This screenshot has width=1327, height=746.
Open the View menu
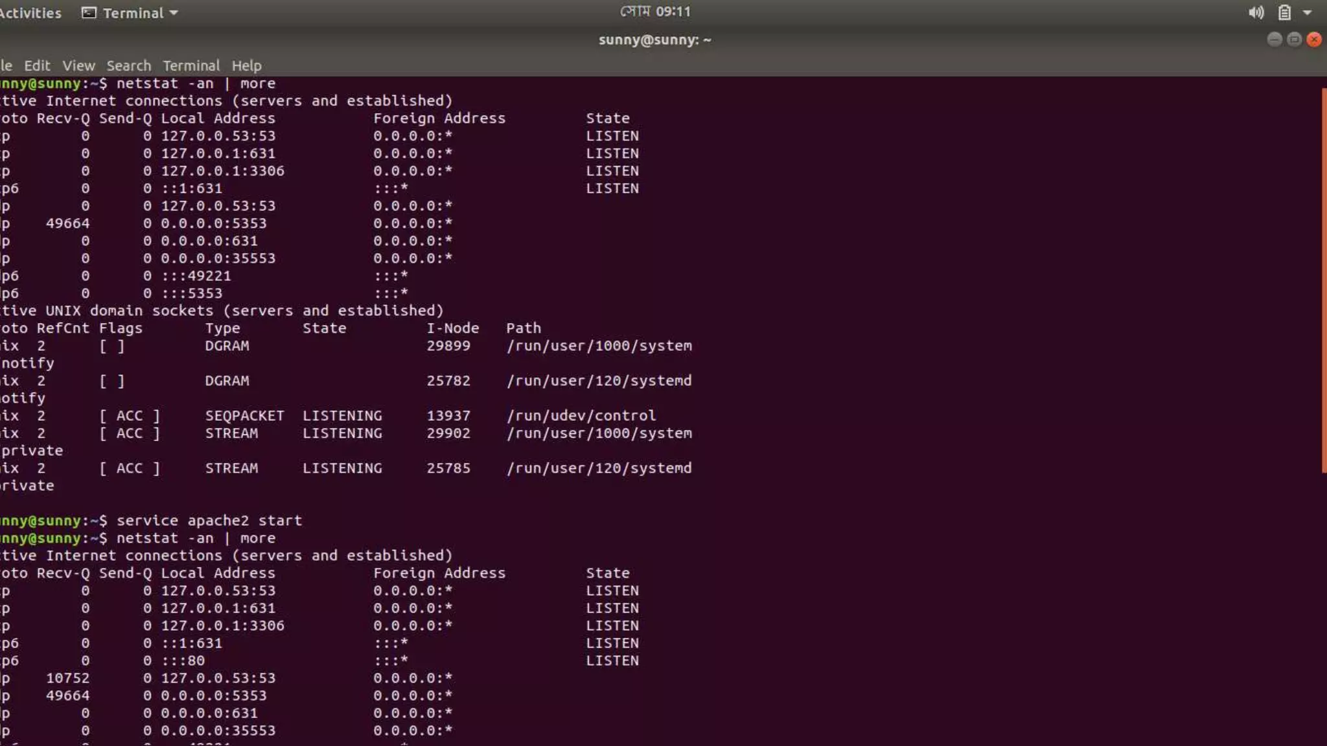(x=78, y=65)
